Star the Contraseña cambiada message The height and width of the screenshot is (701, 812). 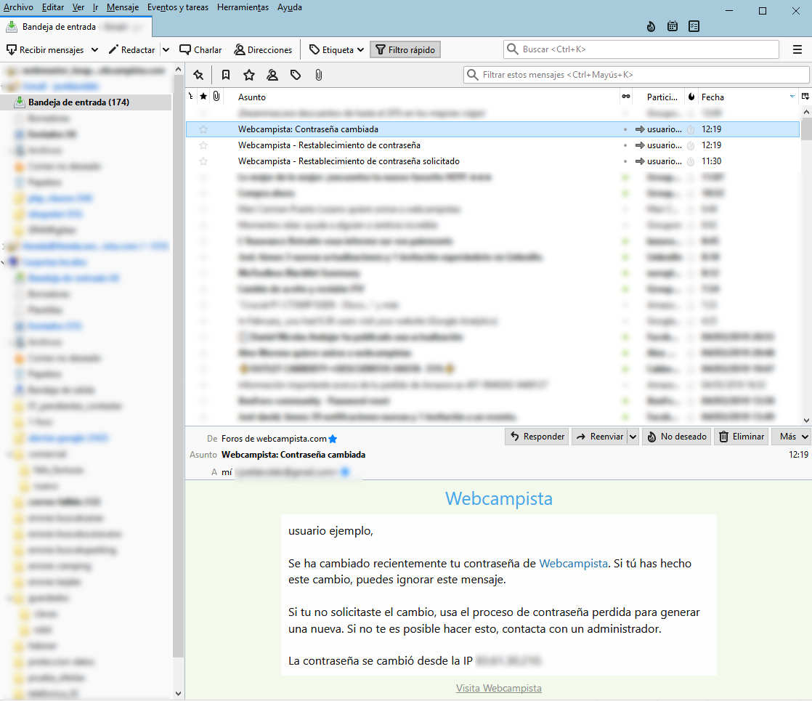tap(203, 129)
